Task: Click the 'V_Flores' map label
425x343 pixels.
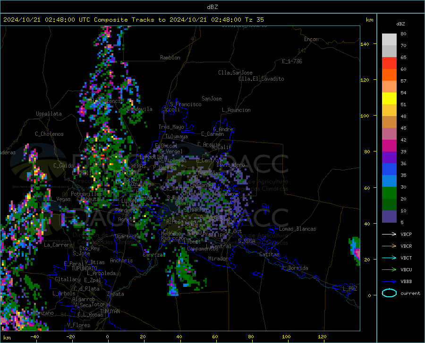Action: pyautogui.click(x=78, y=325)
